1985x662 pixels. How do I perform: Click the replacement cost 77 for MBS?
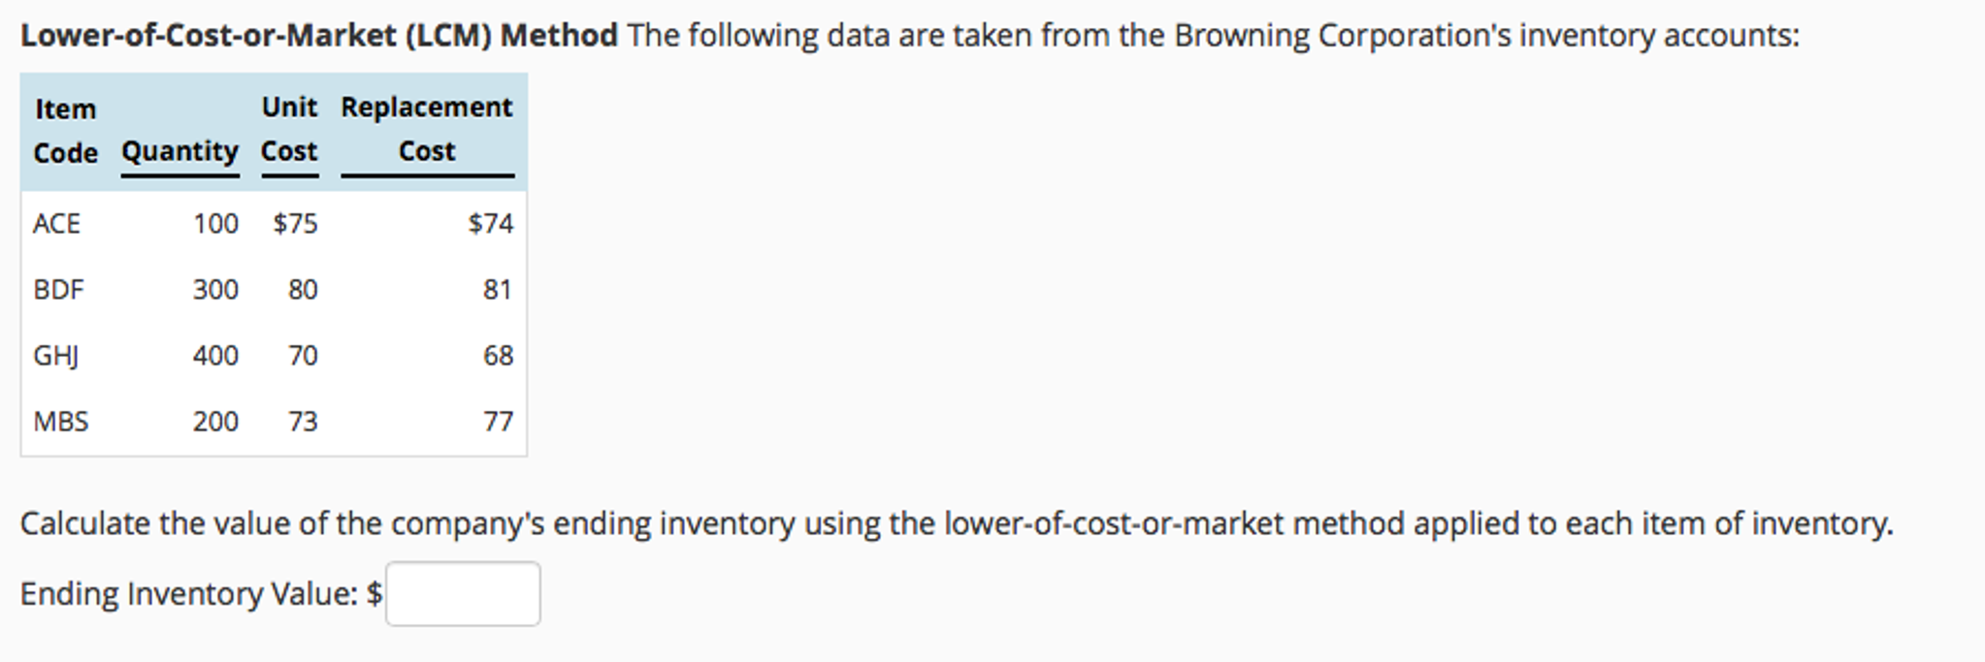click(x=499, y=422)
